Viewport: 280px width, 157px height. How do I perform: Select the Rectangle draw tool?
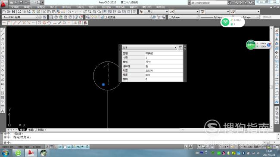click(3, 48)
